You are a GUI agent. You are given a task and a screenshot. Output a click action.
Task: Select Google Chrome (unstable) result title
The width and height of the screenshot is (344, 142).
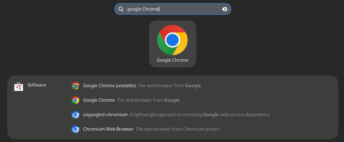click(110, 86)
